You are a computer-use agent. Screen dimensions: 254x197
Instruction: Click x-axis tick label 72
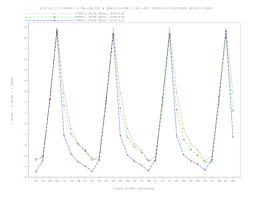pyautogui.click(x=205, y=181)
